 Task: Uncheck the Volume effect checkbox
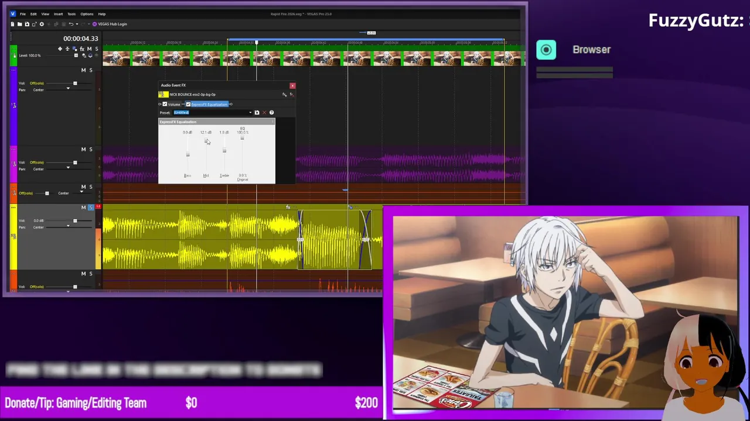click(x=165, y=104)
